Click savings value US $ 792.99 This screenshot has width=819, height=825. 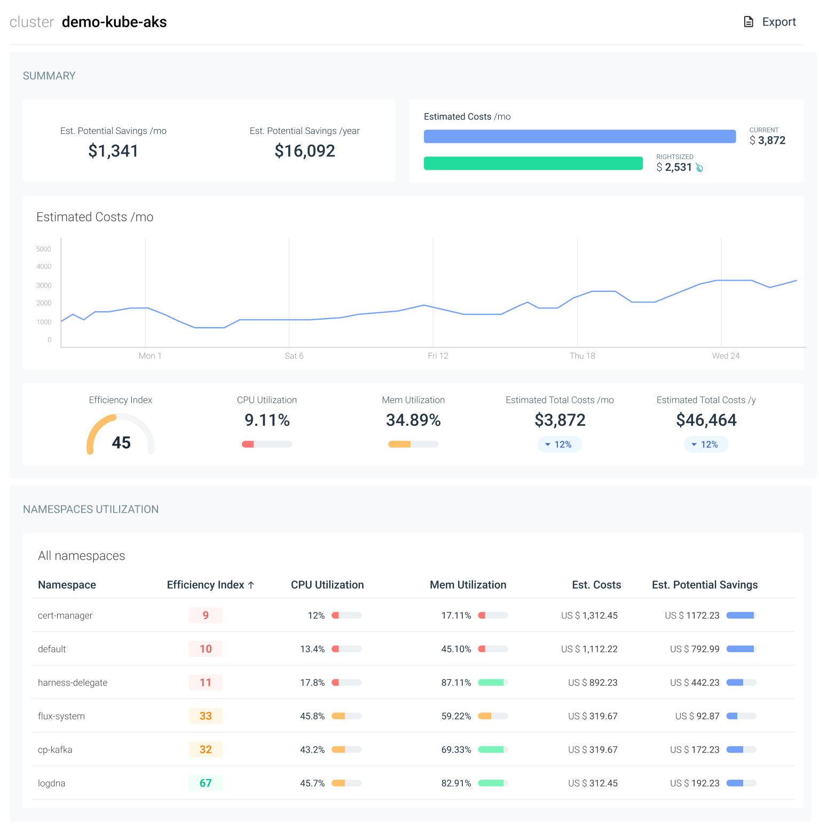(695, 649)
